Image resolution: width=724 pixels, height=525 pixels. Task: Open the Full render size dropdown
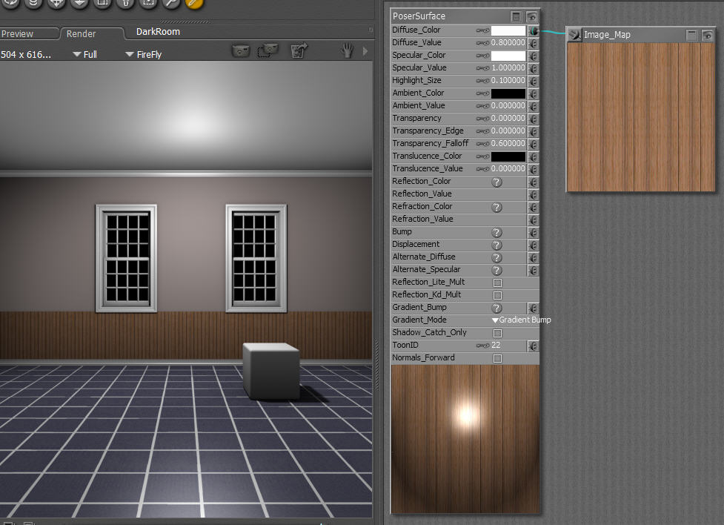tap(84, 55)
